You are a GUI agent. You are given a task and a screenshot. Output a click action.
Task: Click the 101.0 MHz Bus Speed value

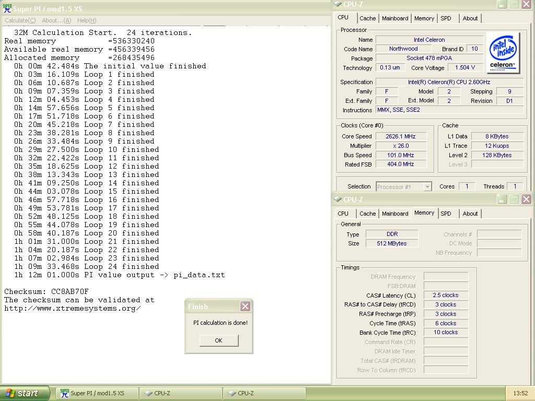click(x=401, y=155)
